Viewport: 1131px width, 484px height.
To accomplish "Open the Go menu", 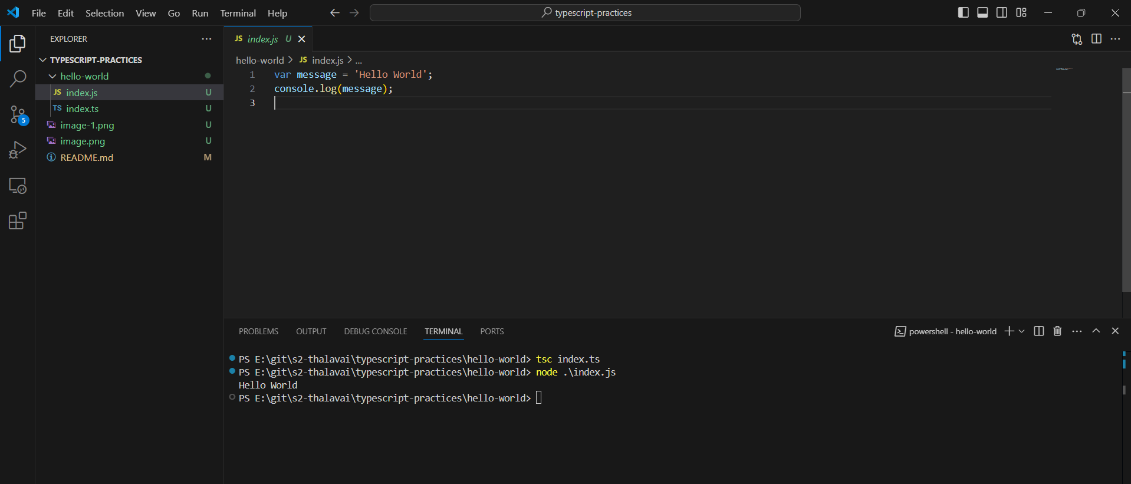I will coord(174,13).
